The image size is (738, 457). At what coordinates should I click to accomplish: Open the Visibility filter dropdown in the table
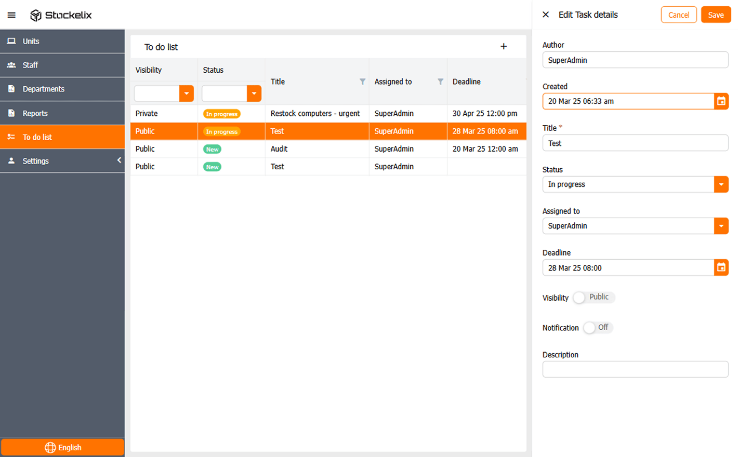pyautogui.click(x=187, y=93)
